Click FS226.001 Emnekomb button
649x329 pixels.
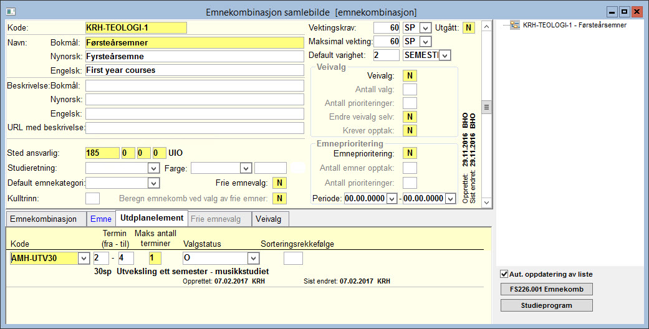546,289
